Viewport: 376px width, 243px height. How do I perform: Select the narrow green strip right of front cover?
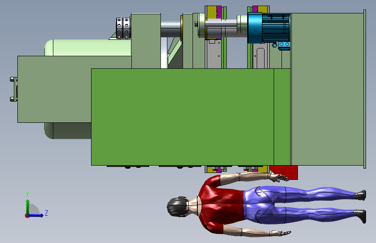click(x=282, y=117)
